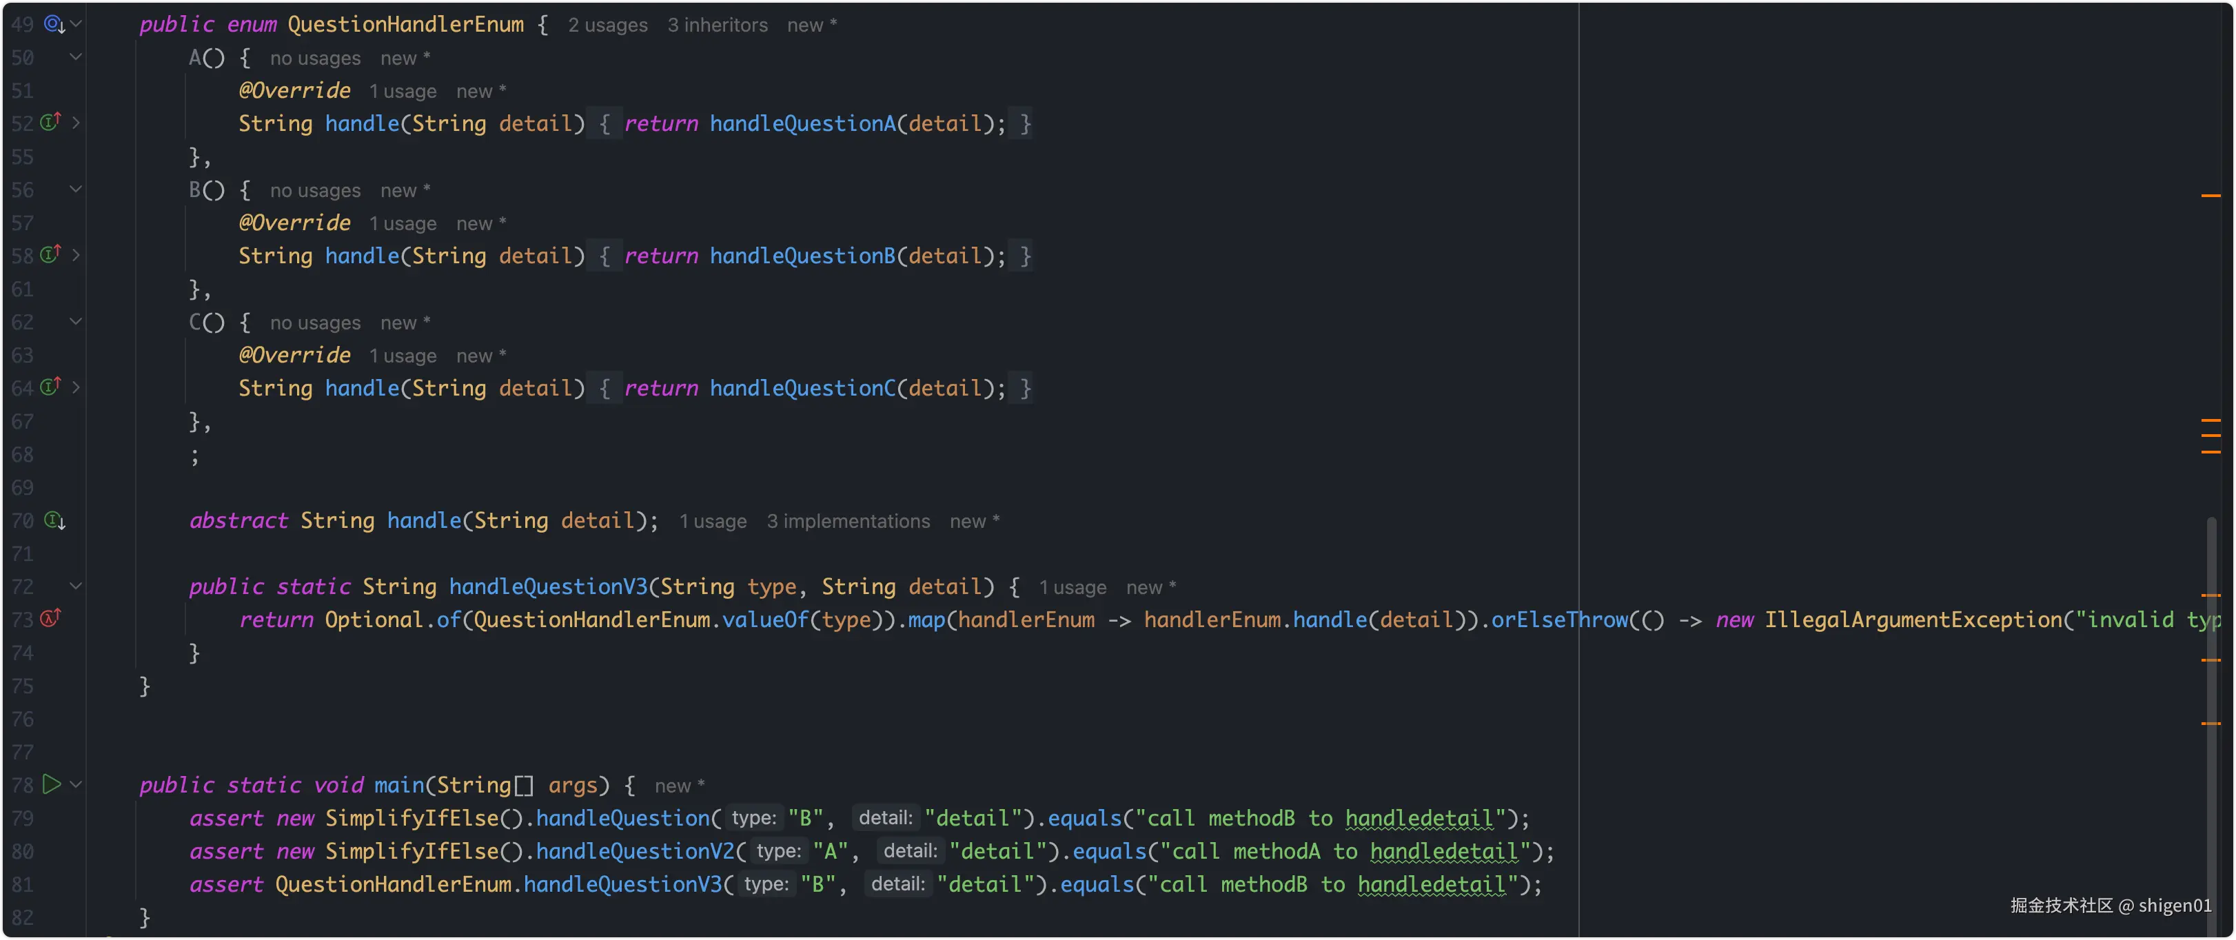Collapse the QuestionHandlerEnum block at line 49
Viewport: 2236px width, 940px height.
(77, 24)
